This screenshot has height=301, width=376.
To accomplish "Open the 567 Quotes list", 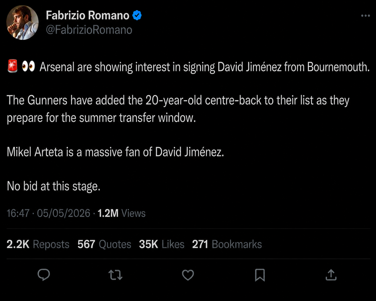I will point(104,244).
